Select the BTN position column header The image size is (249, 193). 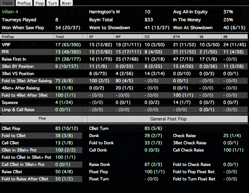tap(184, 36)
